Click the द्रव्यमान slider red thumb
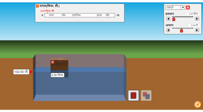This screenshot has width=203, height=112. (174, 19)
